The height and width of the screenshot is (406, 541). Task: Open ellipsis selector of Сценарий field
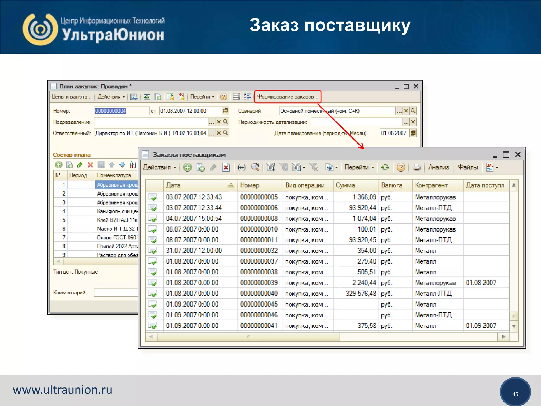tap(399, 111)
